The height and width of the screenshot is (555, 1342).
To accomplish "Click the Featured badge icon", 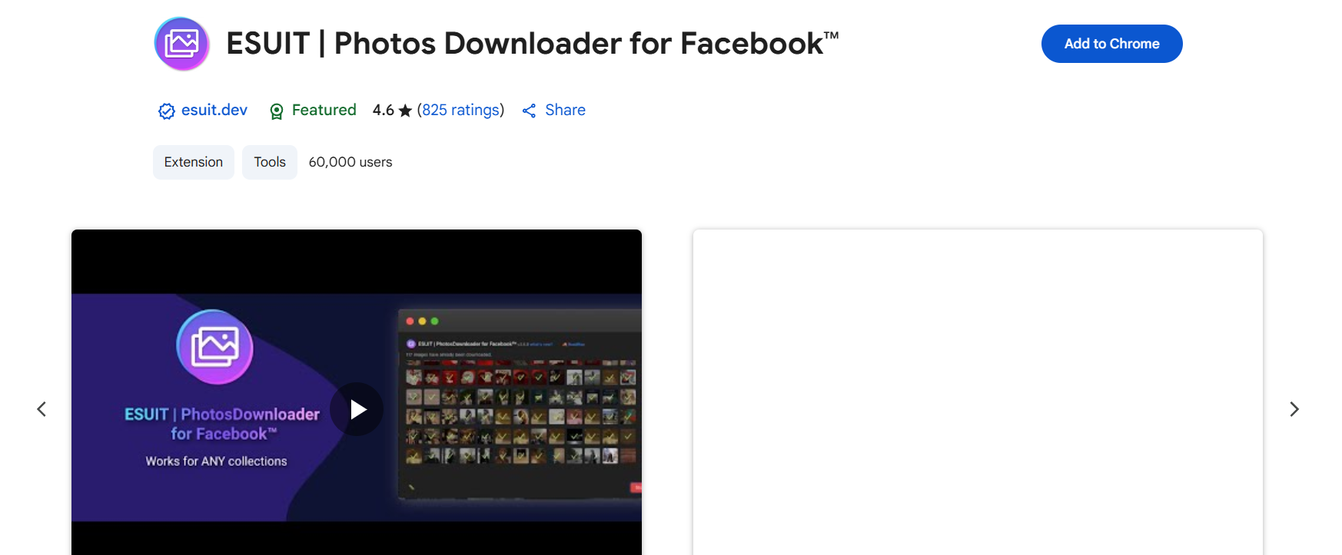I will click(x=277, y=111).
